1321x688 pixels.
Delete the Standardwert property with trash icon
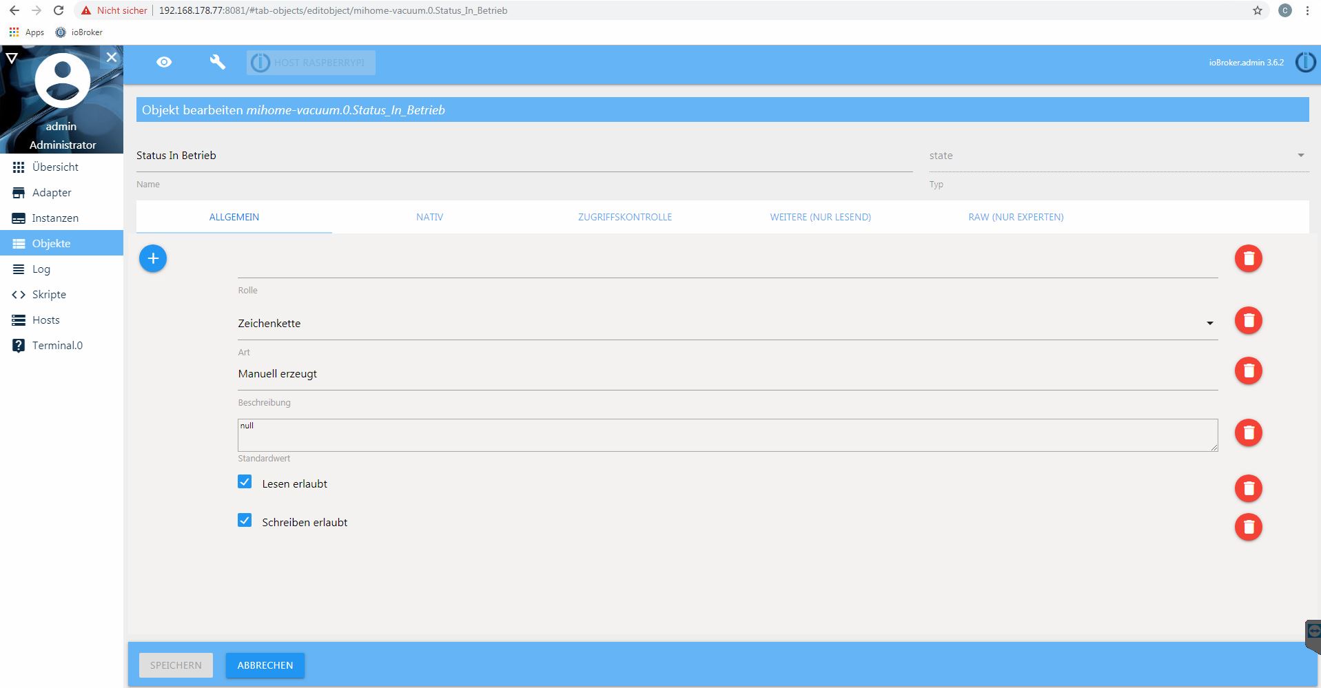pos(1248,432)
